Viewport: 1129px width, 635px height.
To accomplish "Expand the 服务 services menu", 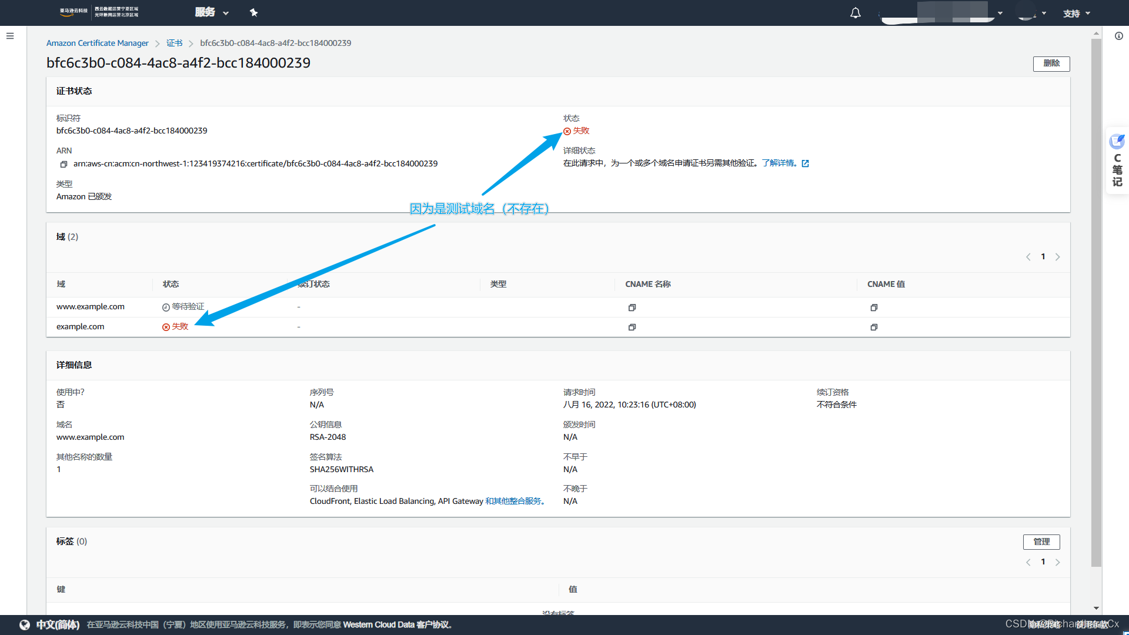I will [x=212, y=12].
